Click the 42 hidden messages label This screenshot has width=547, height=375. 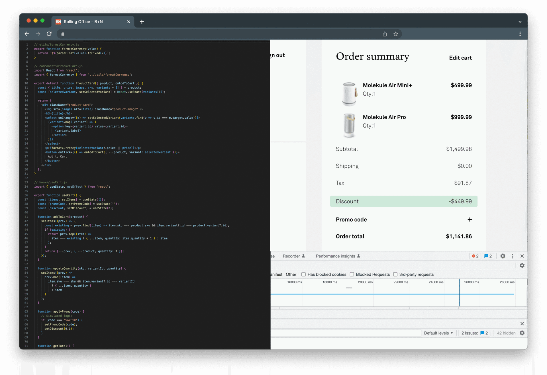tap(506, 333)
